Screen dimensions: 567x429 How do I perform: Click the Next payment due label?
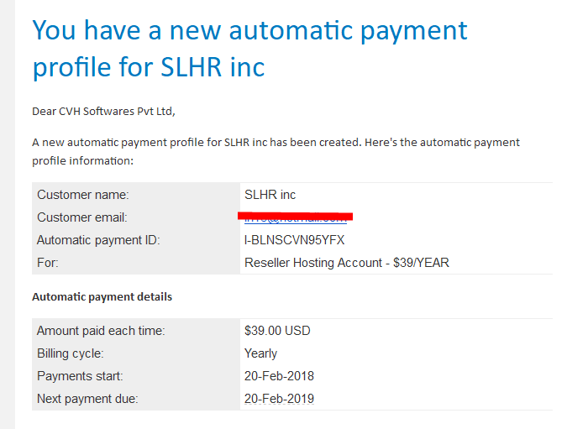87,399
